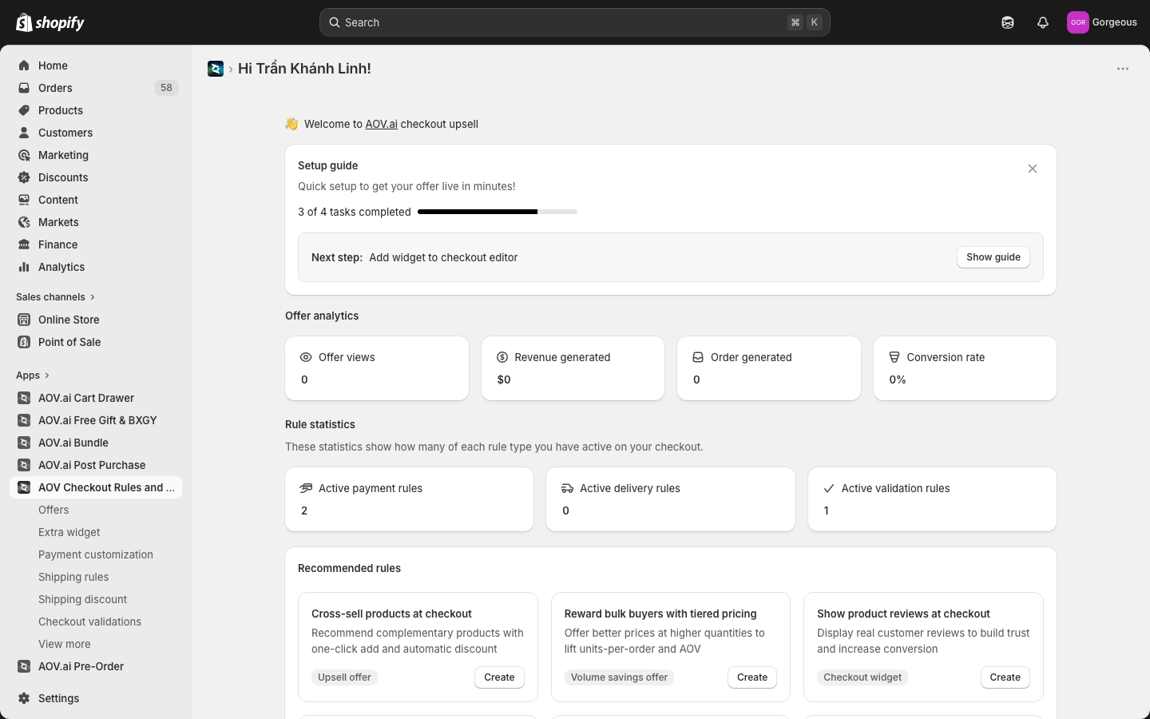Screen dimensions: 1150x719
Task: Click the Active payment rules icon
Action: pos(306,488)
